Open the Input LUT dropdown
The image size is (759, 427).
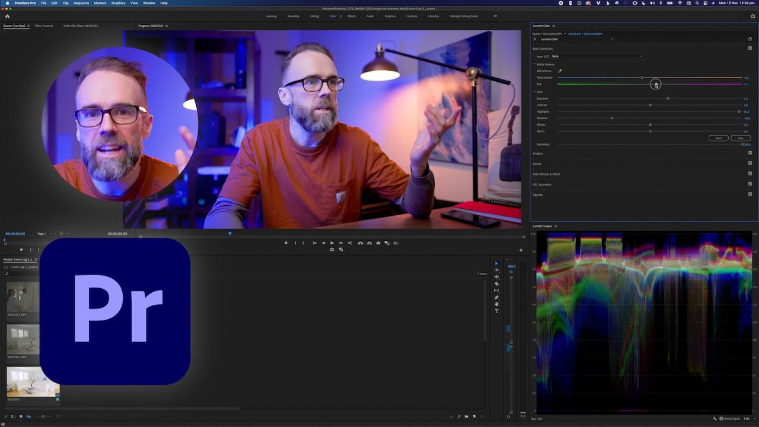(x=597, y=56)
